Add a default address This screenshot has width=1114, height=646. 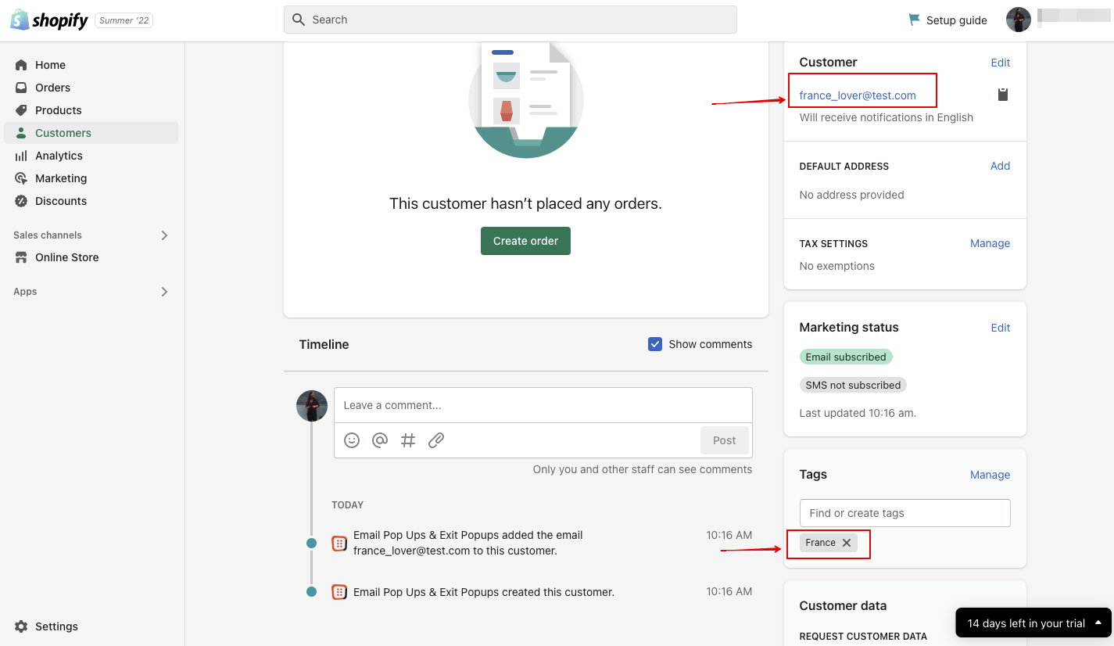coord(1001,166)
